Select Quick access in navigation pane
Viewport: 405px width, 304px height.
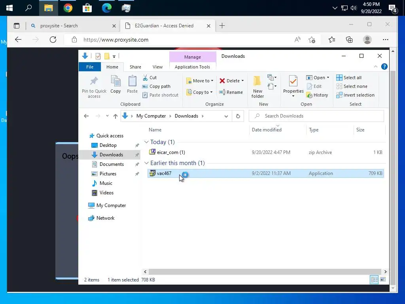point(110,136)
